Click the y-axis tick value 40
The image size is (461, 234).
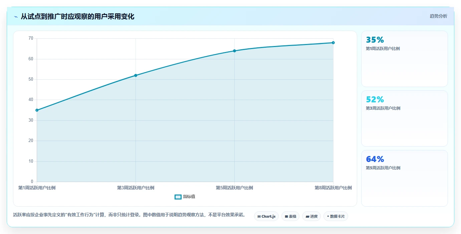(x=31, y=100)
